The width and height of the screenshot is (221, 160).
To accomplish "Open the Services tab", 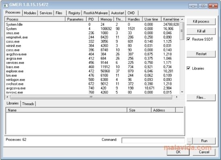I will coord(46,13).
